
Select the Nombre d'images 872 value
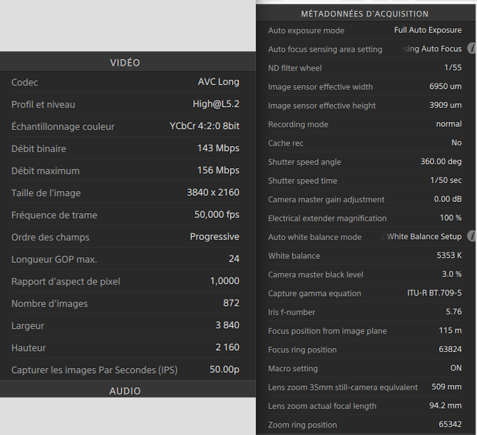pos(231,303)
